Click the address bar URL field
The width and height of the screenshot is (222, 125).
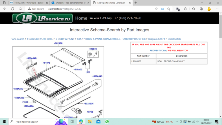65,9
